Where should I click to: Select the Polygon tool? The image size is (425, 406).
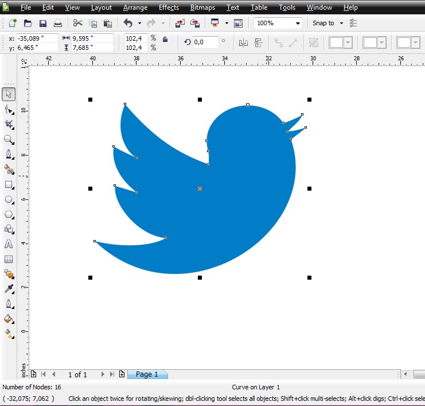[9, 215]
